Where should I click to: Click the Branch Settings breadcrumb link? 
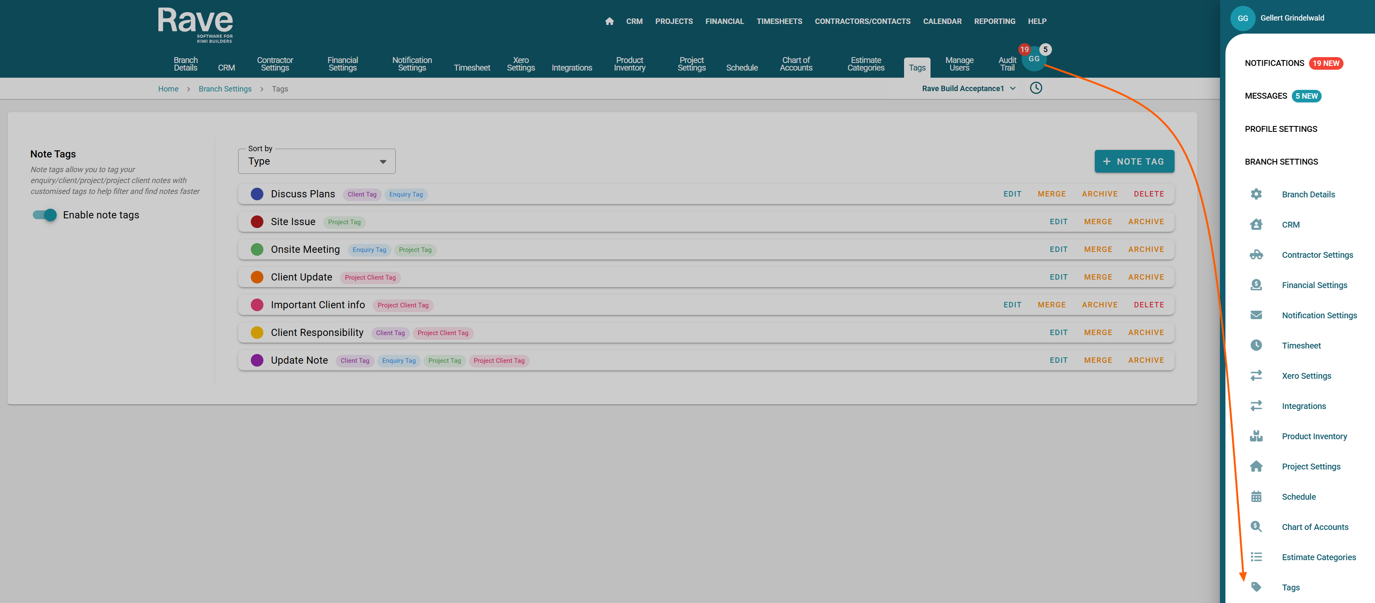tap(225, 89)
